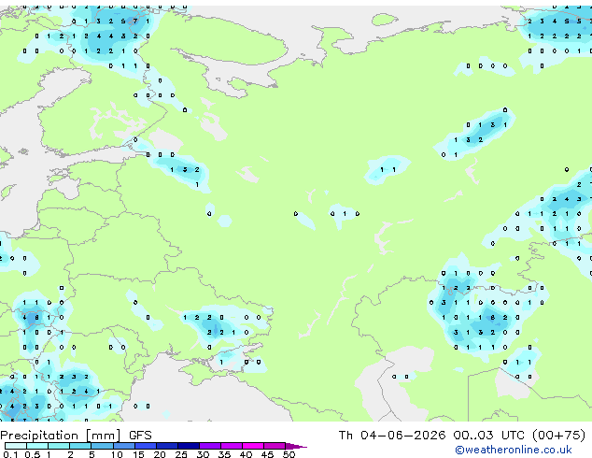Pick purple swatch between 30 and 35
The width and height of the screenshot is (592, 458).
point(210,446)
